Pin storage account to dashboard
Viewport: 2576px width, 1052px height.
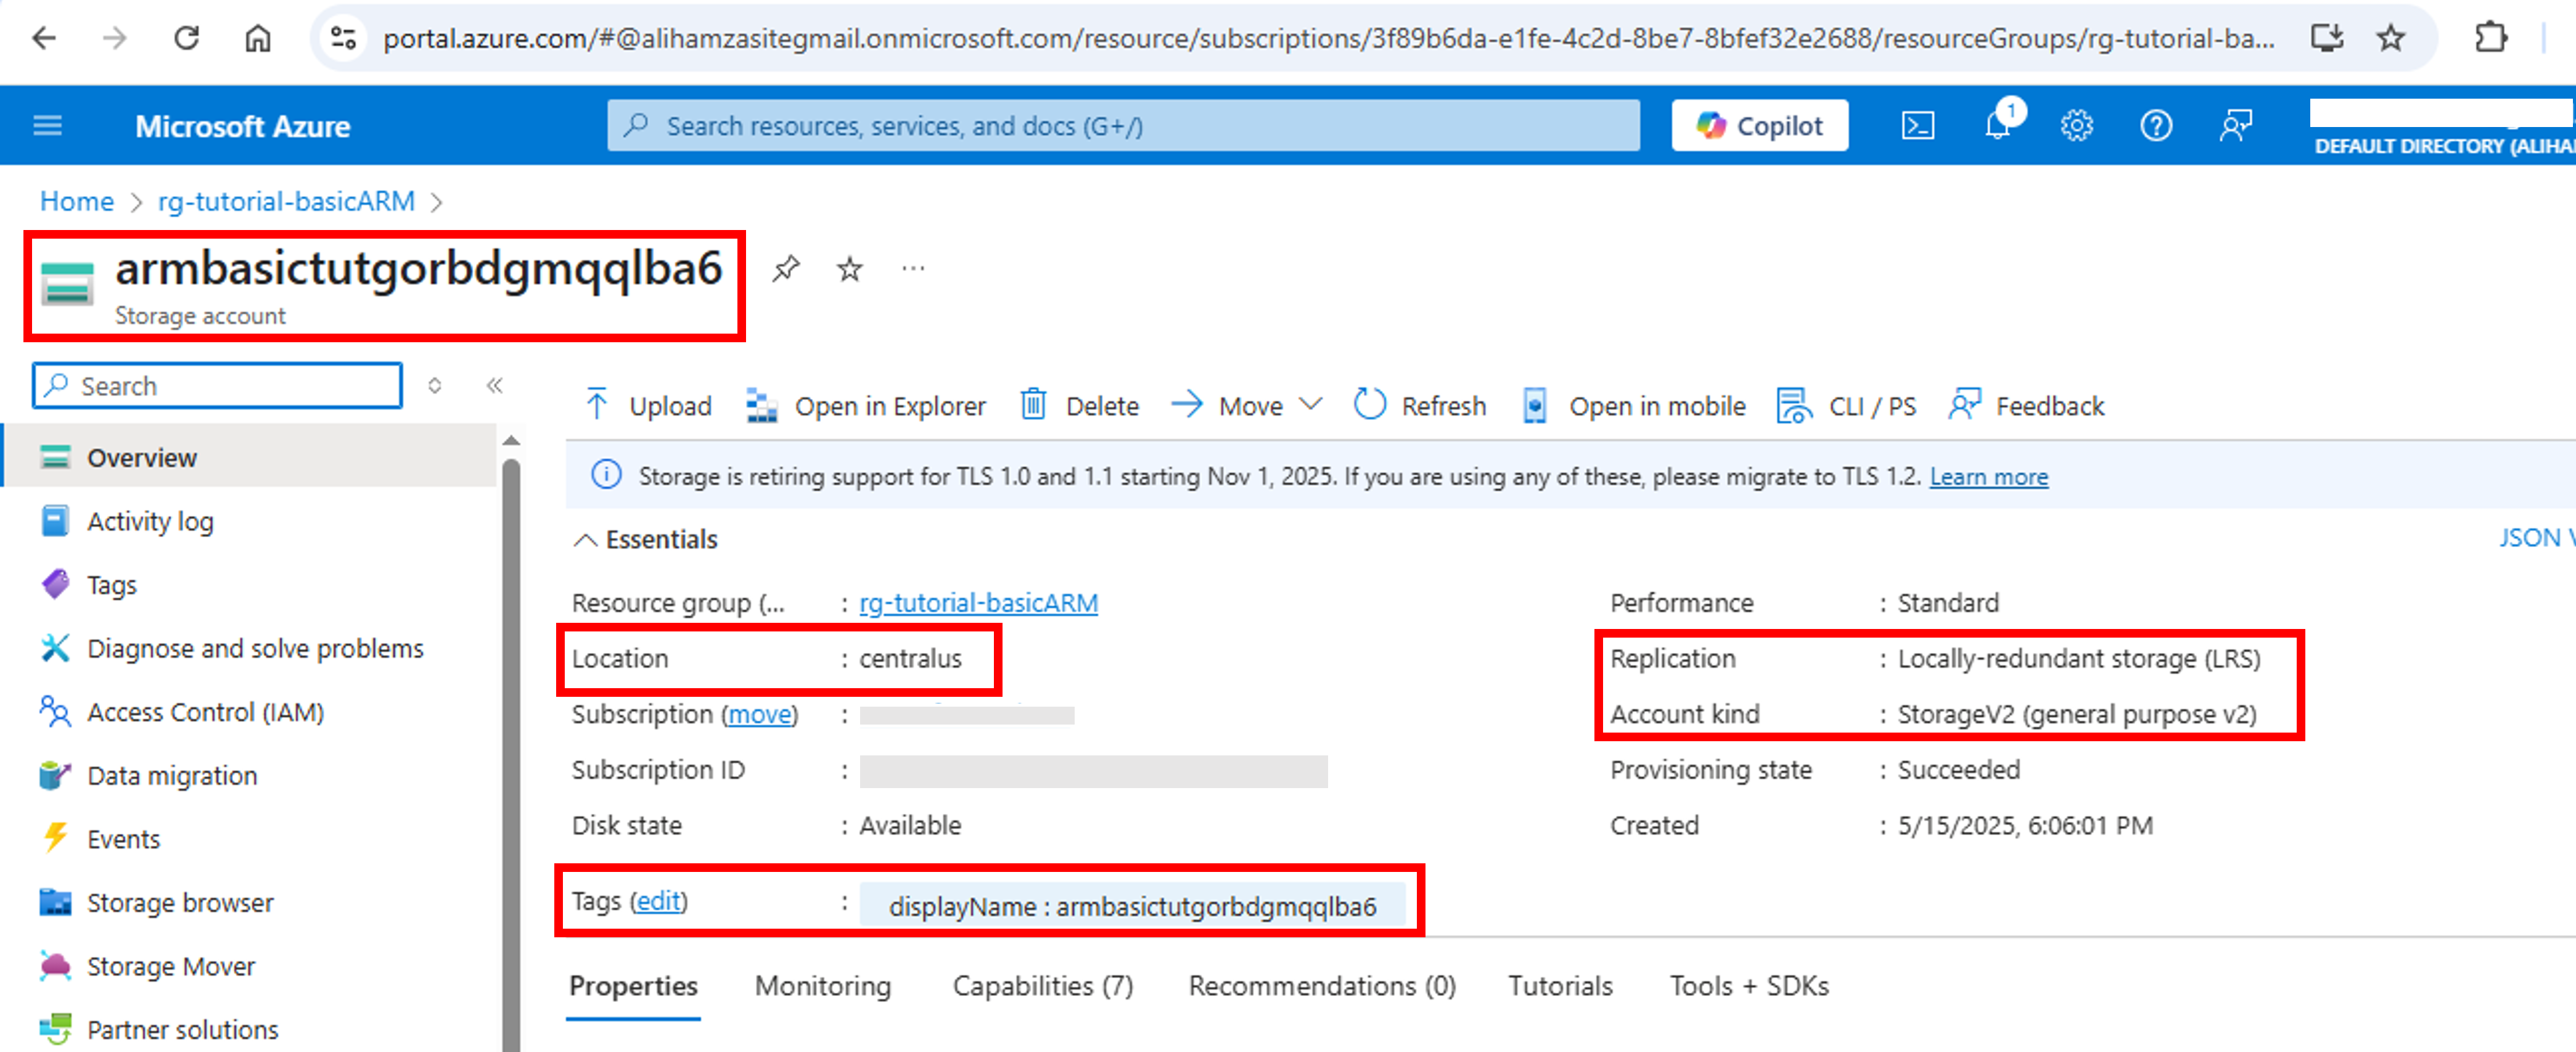[786, 269]
